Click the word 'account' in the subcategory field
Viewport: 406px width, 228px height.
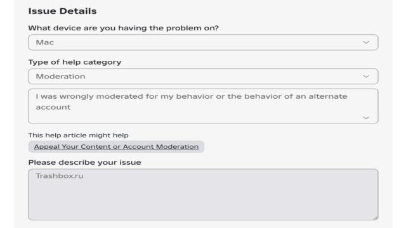[53, 107]
